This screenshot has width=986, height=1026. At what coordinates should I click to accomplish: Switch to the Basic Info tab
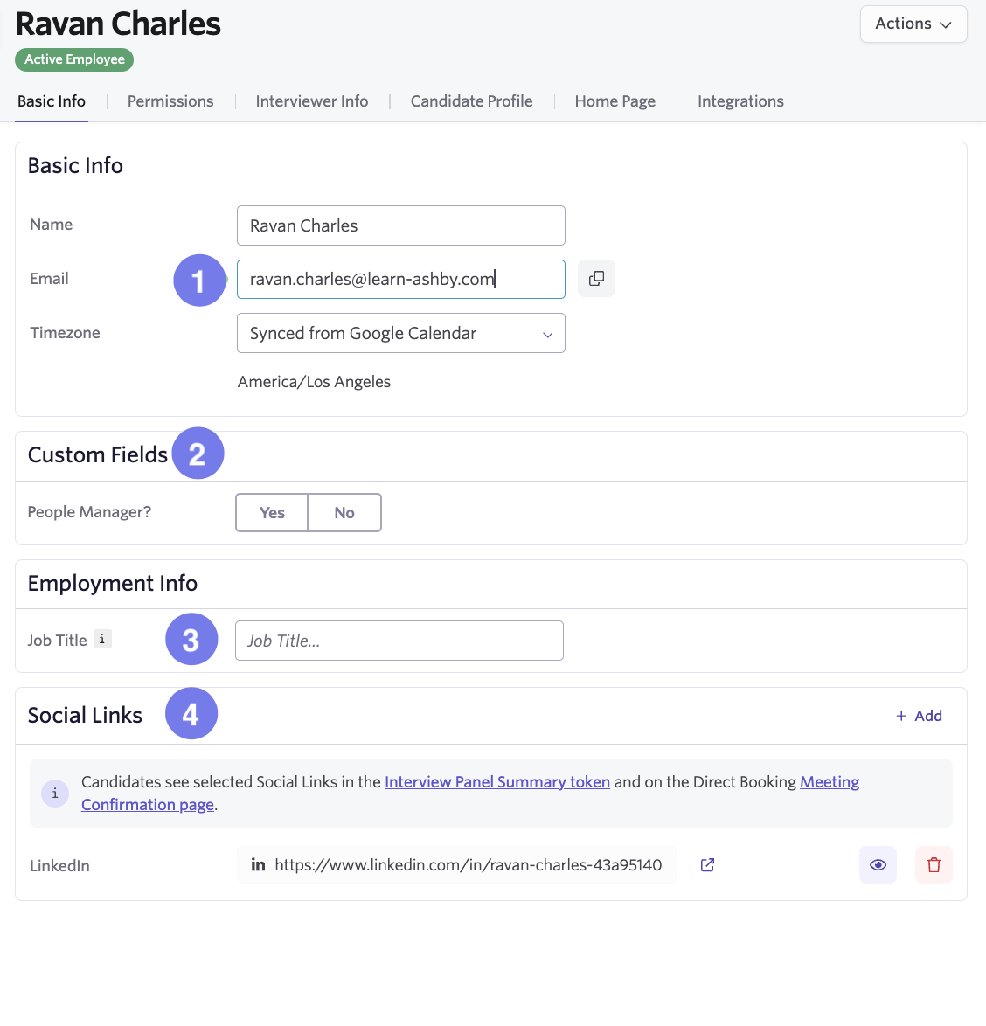(52, 101)
